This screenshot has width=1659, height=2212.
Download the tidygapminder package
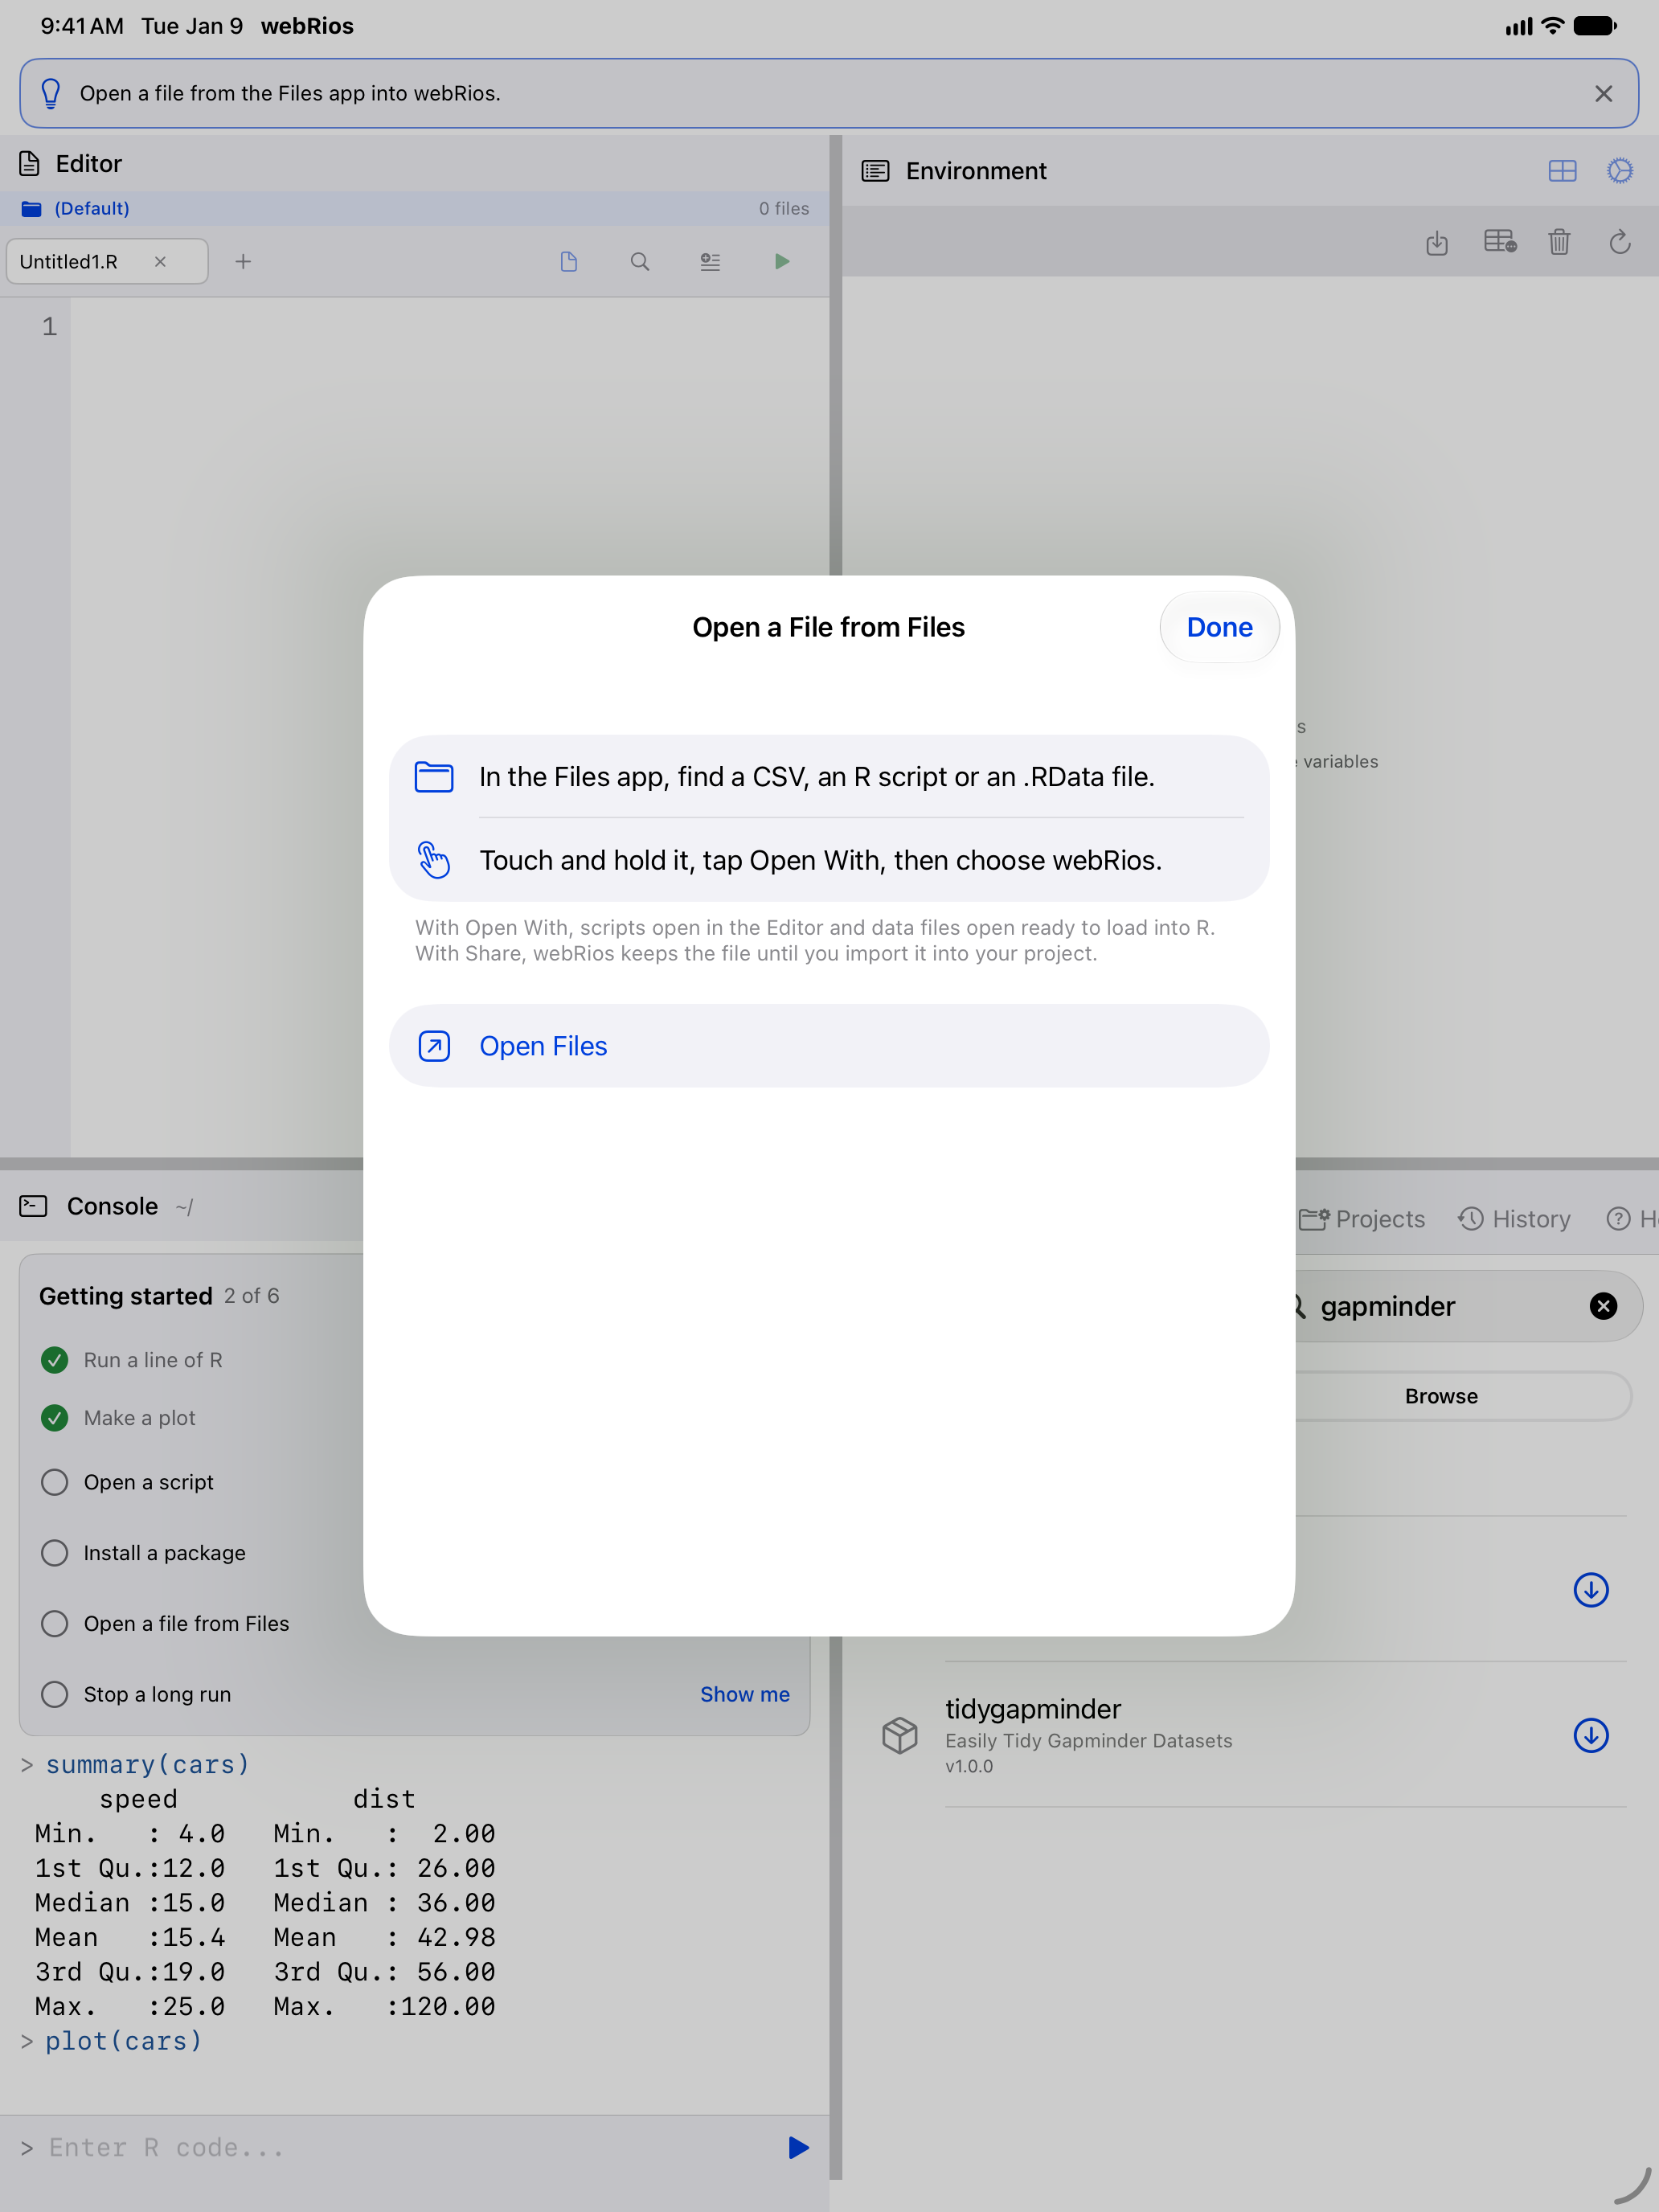coord(1591,1735)
